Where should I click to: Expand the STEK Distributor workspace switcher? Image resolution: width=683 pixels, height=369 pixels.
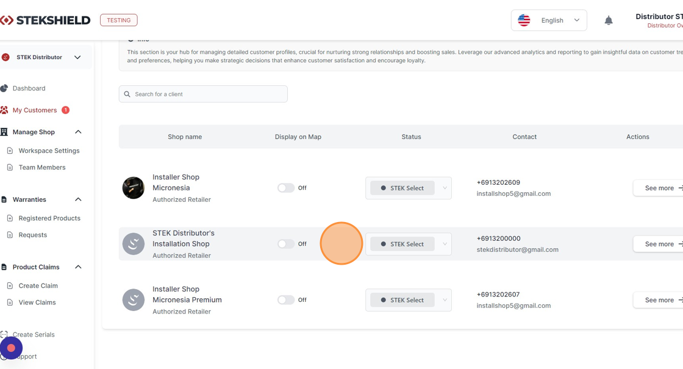[x=77, y=57]
